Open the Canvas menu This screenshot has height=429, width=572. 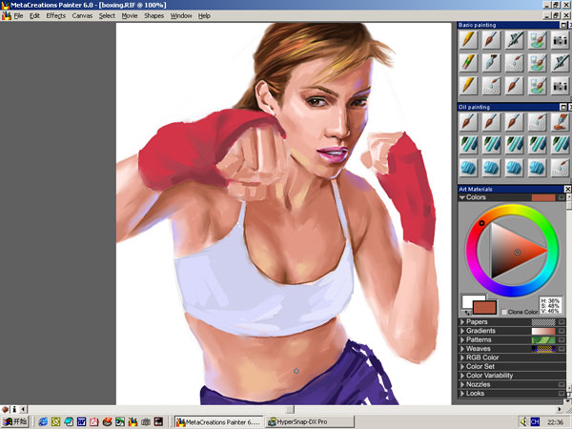pyautogui.click(x=82, y=16)
